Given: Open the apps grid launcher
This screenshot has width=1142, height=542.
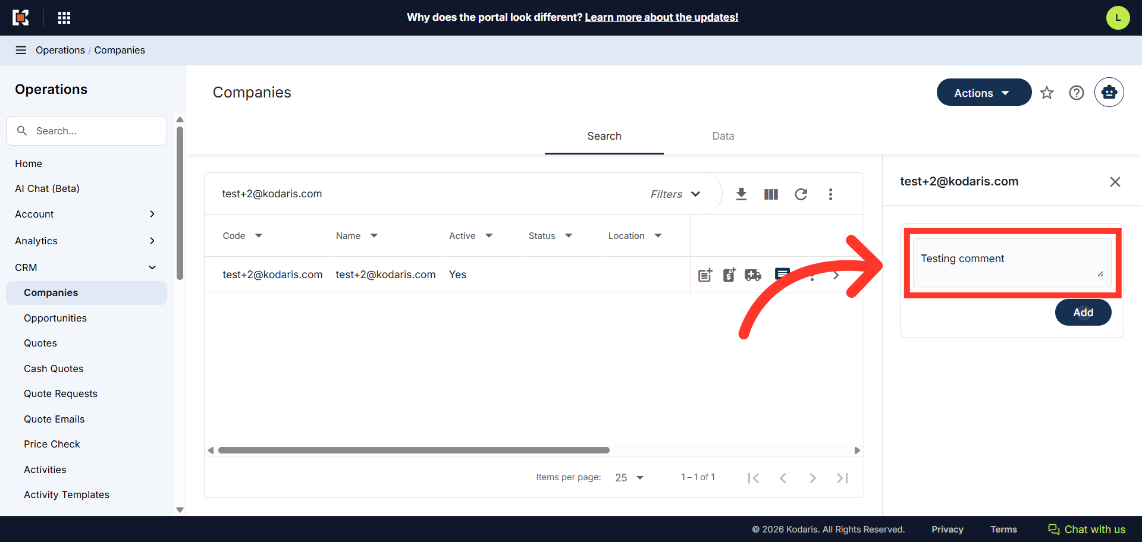Looking at the screenshot, I should (x=64, y=18).
